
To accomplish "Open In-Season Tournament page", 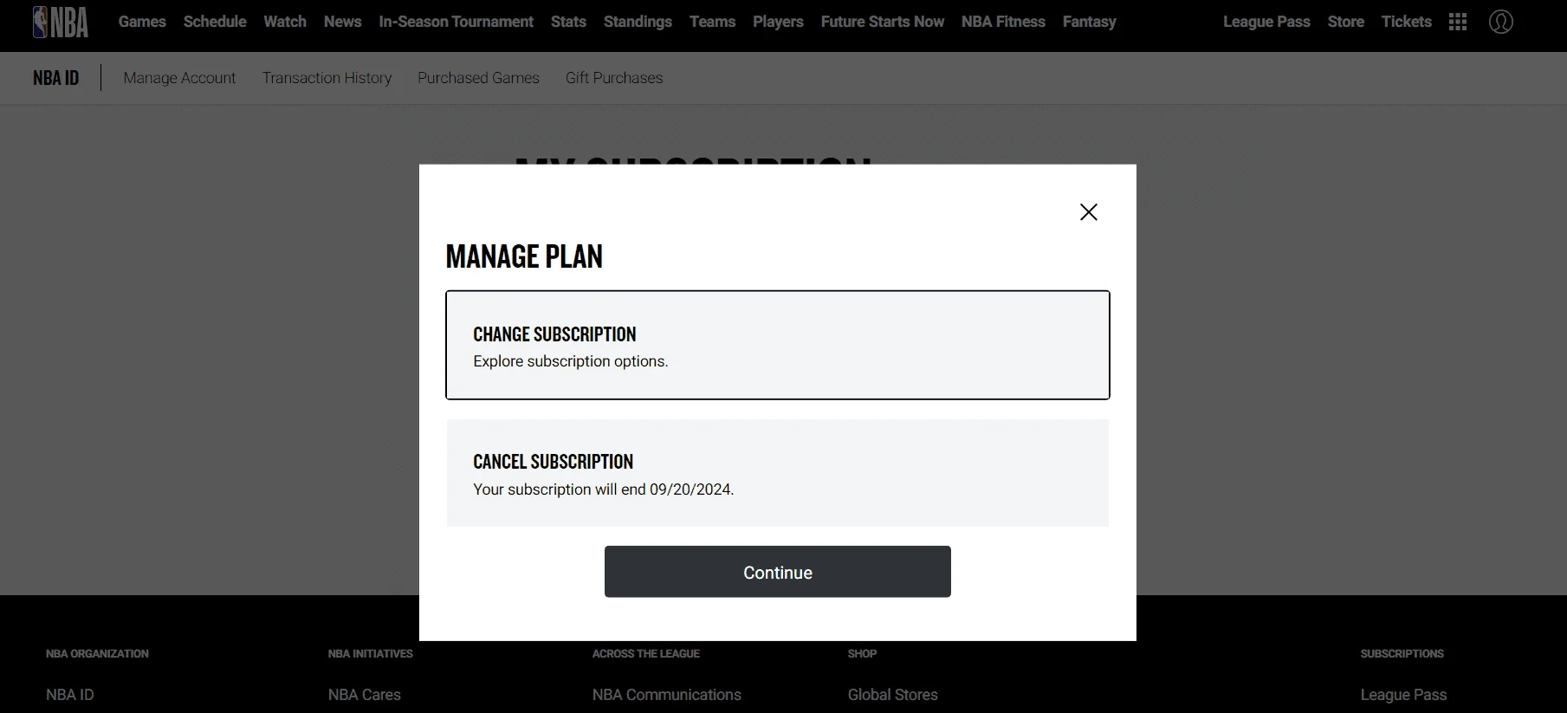I will (457, 22).
